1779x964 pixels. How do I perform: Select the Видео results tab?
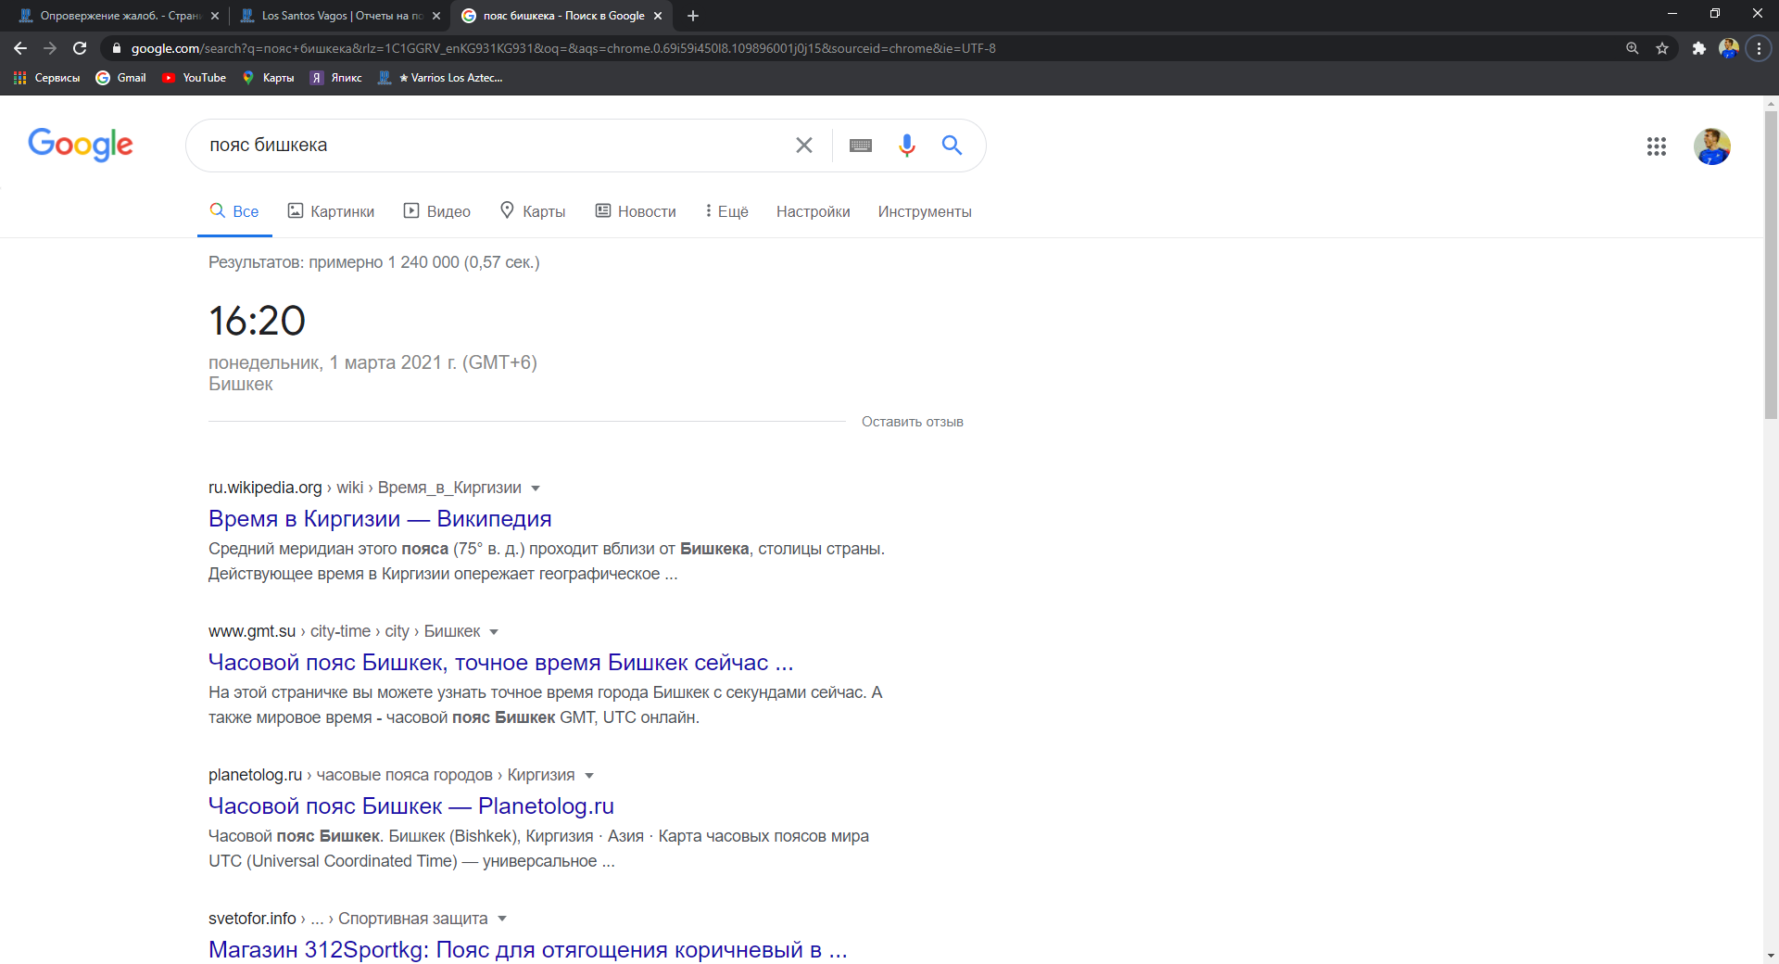click(x=437, y=211)
